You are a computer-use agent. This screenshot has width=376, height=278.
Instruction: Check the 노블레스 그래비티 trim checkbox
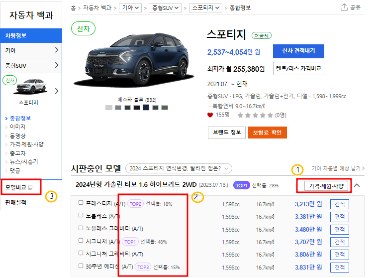coord(81,228)
